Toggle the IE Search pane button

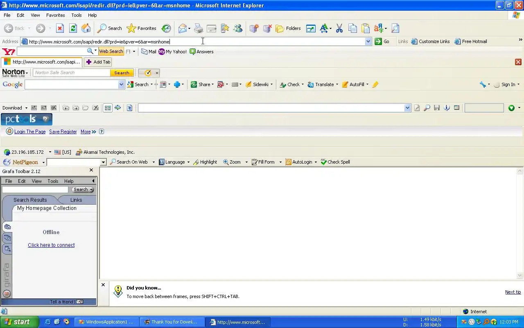[x=109, y=28]
